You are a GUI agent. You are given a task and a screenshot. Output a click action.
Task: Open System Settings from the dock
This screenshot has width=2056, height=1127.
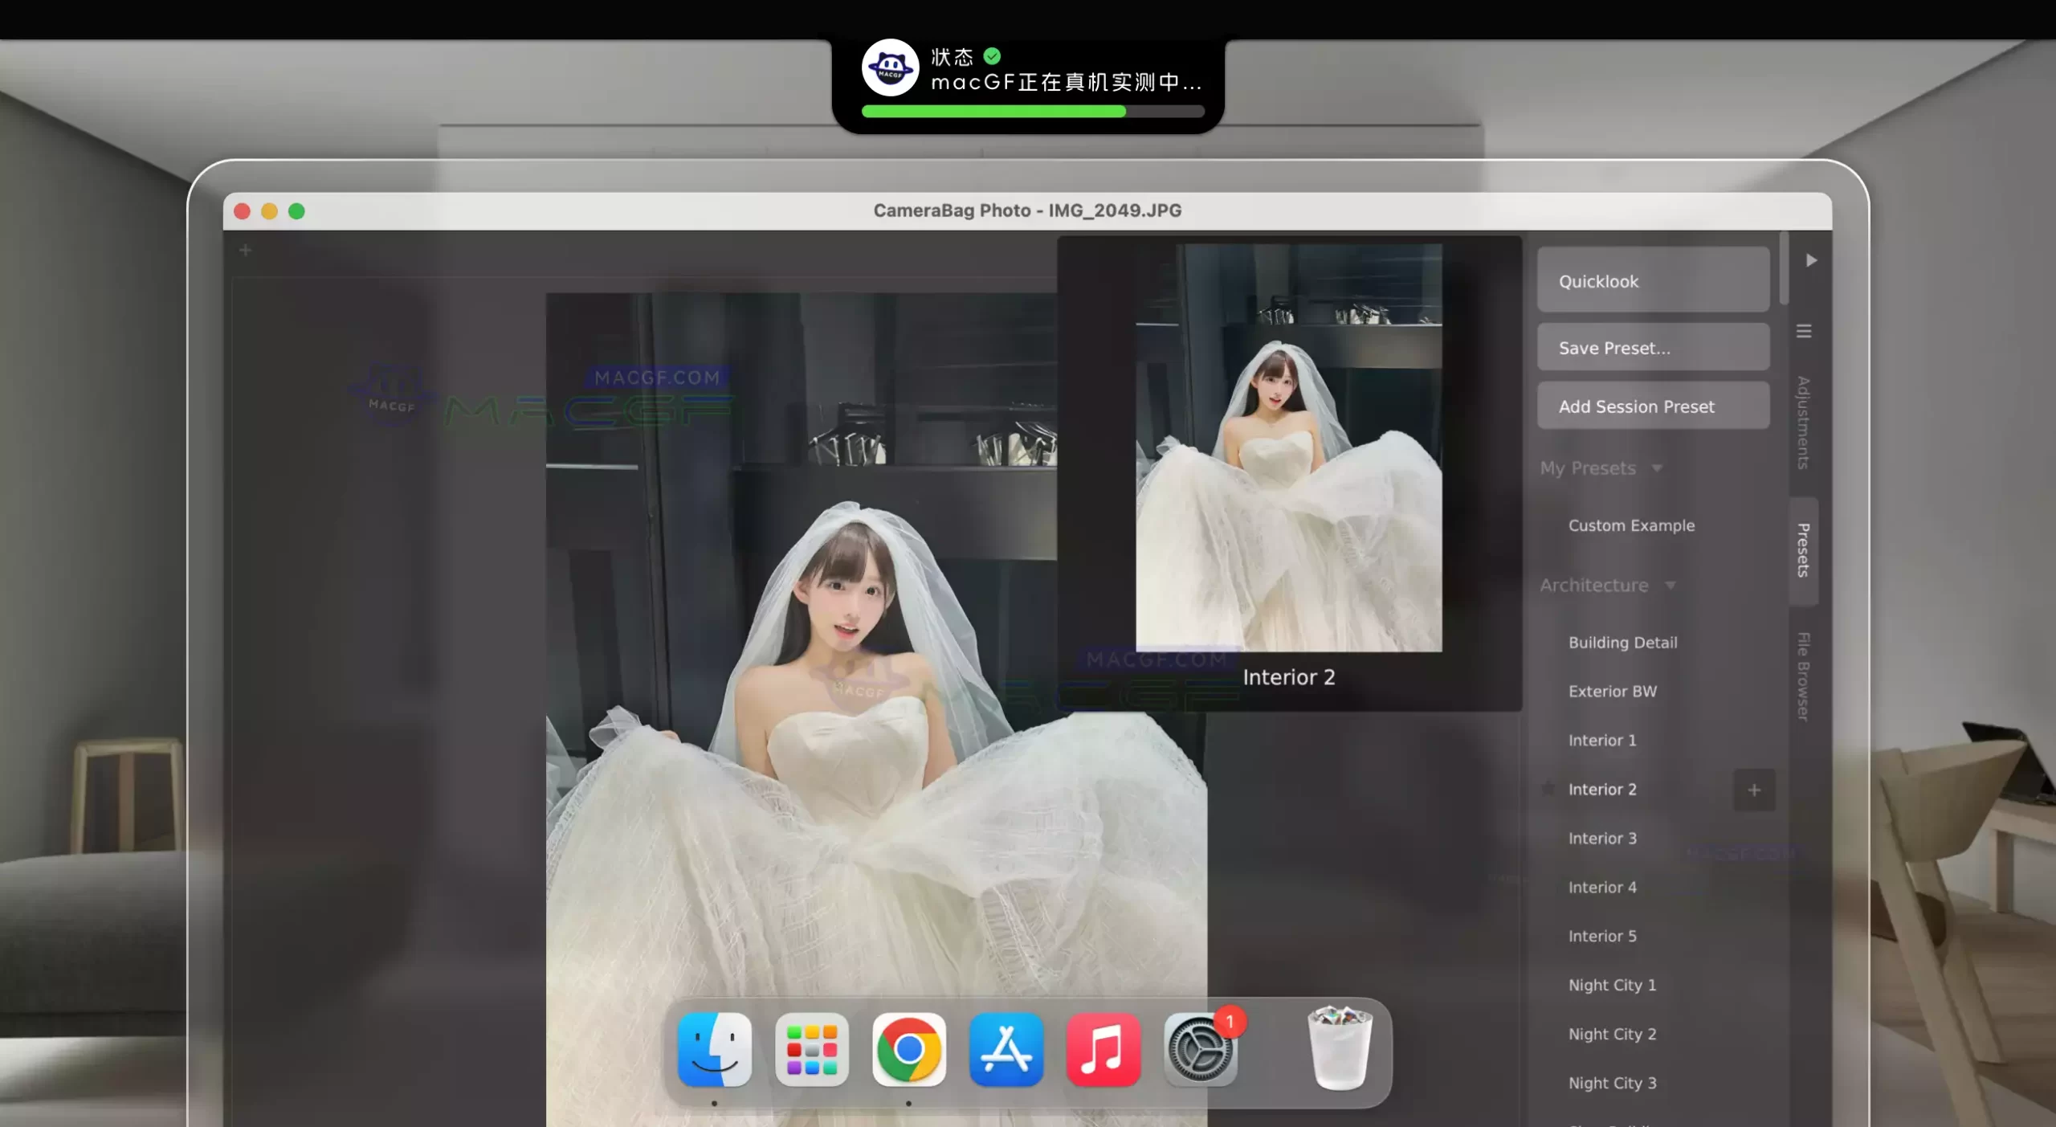[1200, 1050]
